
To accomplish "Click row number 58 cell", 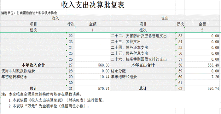I will tap(180, 65).
